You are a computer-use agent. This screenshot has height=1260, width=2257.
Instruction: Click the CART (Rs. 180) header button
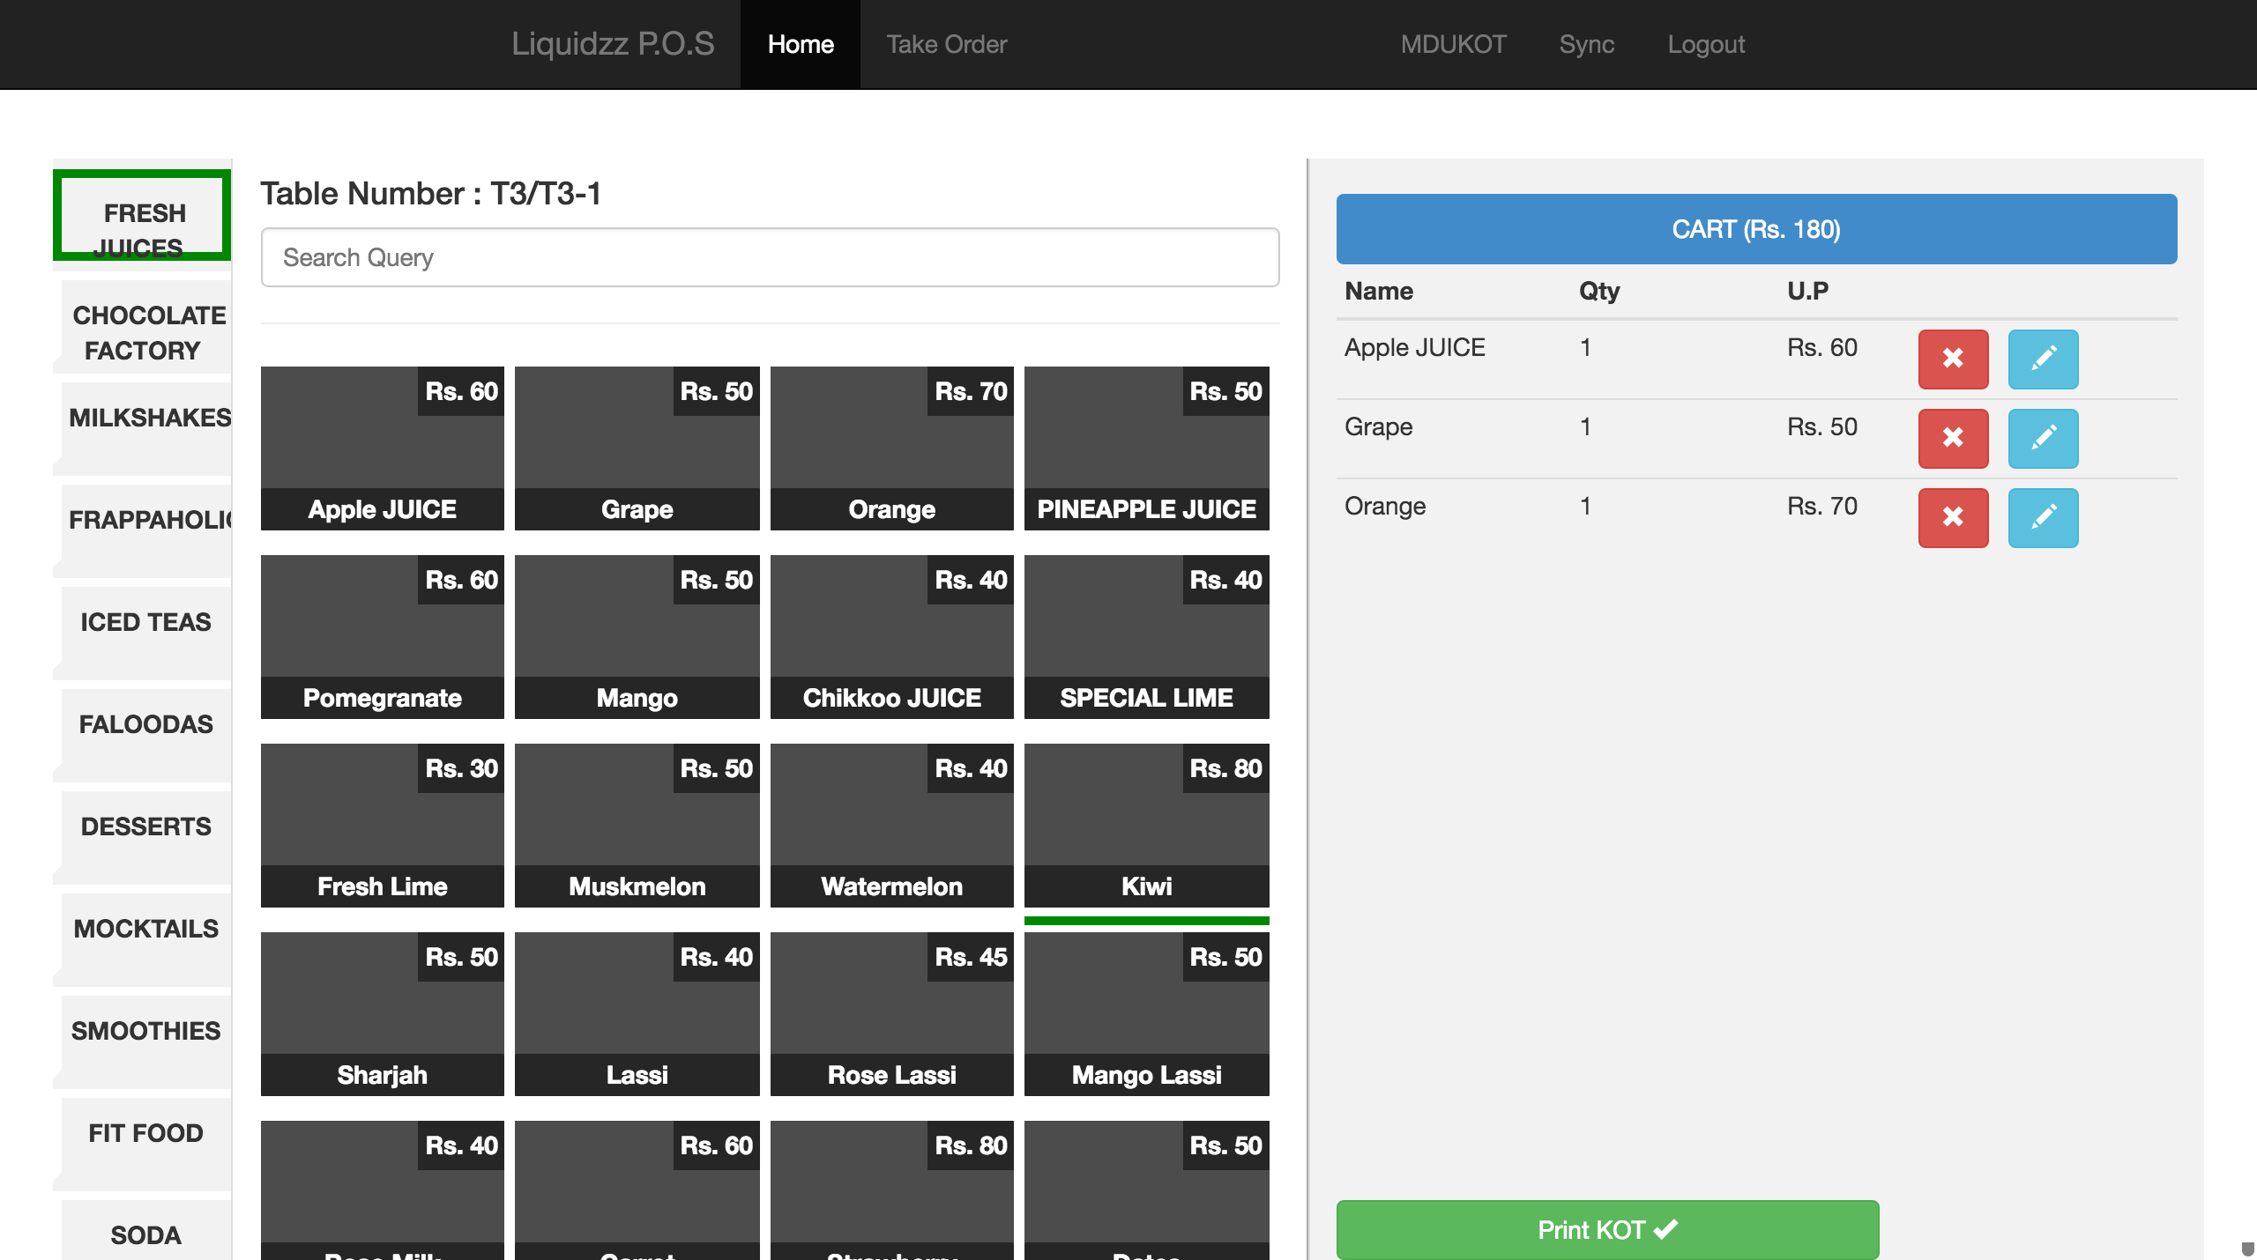tap(1755, 229)
